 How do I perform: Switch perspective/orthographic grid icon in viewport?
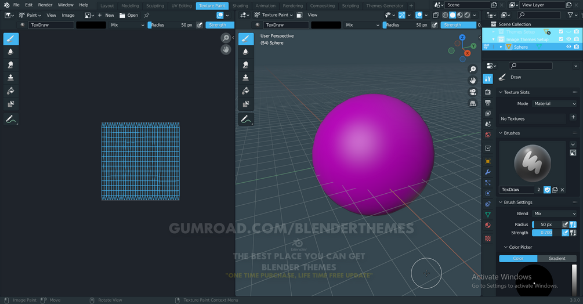point(473,104)
